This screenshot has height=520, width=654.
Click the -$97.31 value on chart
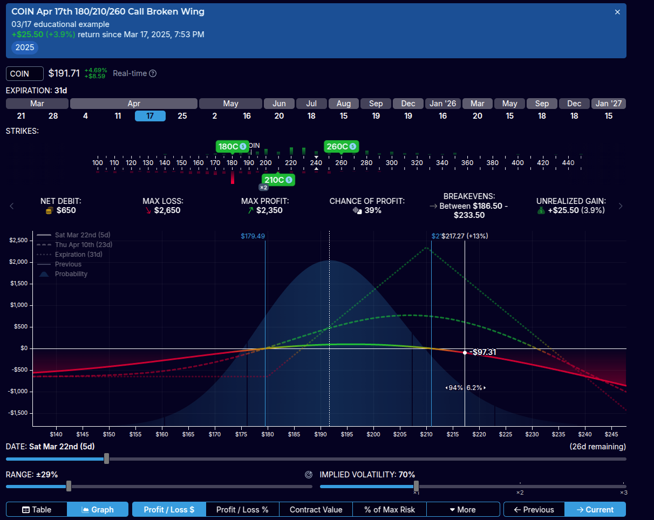[482, 352]
